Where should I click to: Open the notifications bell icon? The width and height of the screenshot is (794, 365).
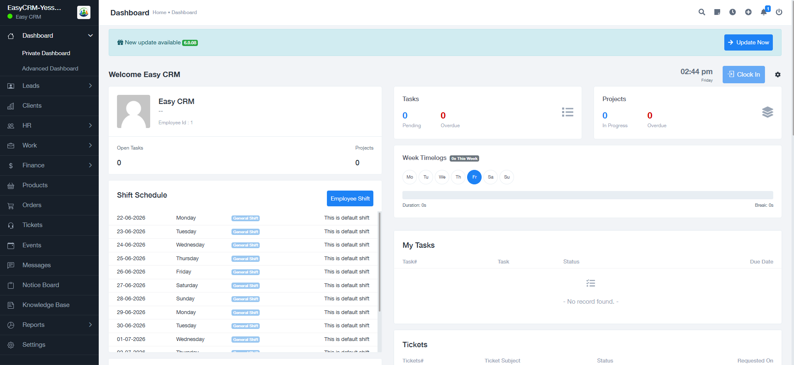click(x=764, y=12)
